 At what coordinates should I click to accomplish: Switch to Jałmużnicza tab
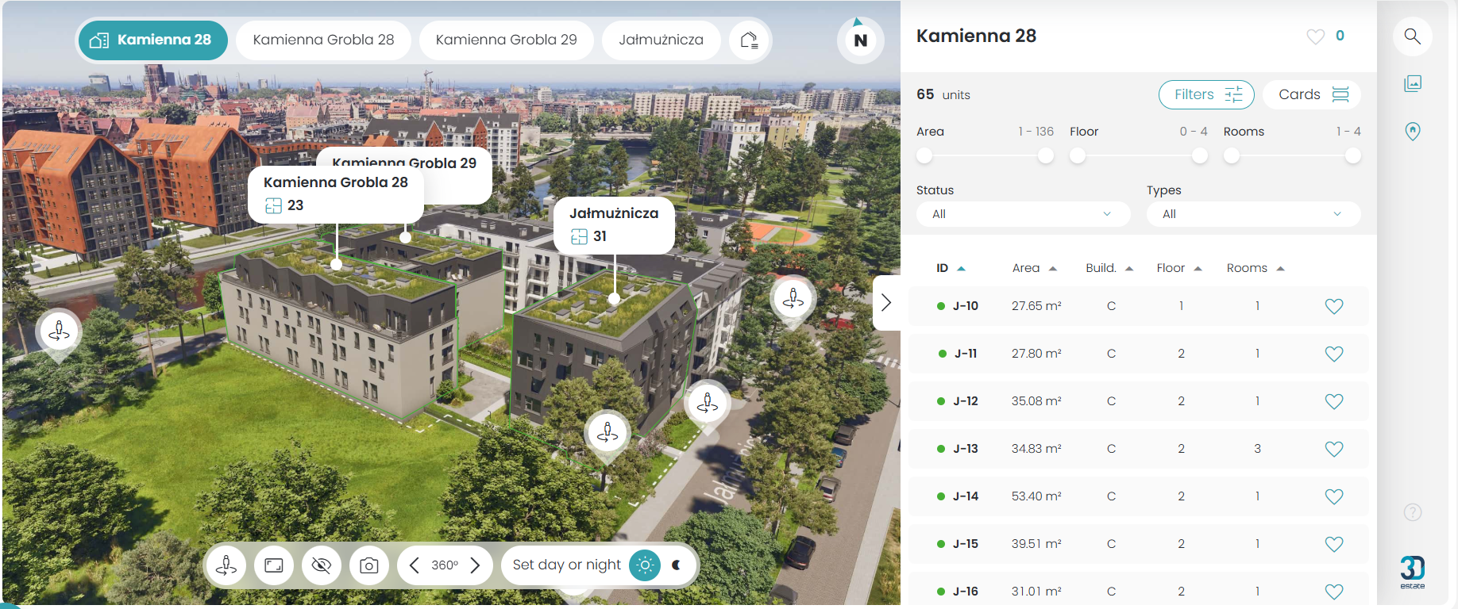pyautogui.click(x=661, y=40)
